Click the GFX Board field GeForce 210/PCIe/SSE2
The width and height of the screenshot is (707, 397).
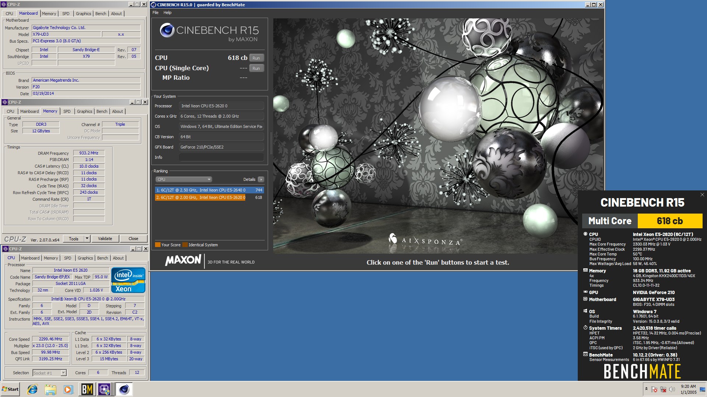click(x=221, y=147)
